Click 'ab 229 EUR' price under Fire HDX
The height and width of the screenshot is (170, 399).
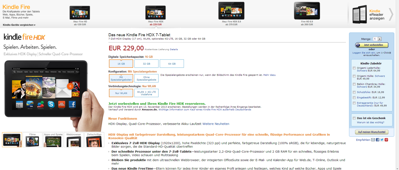pos(156,25)
